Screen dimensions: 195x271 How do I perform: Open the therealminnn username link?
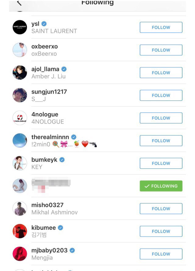point(50,137)
